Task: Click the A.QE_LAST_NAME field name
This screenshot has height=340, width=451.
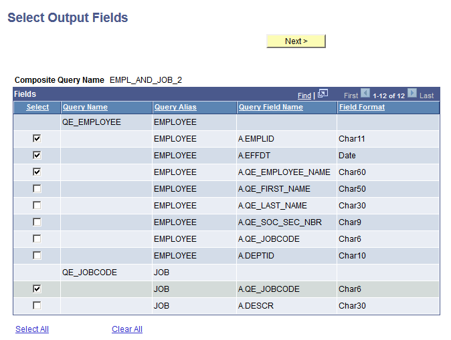Action: click(272, 205)
